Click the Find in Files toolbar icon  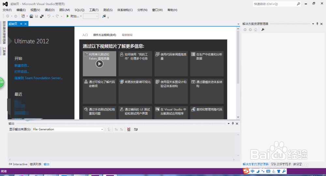point(104,16)
